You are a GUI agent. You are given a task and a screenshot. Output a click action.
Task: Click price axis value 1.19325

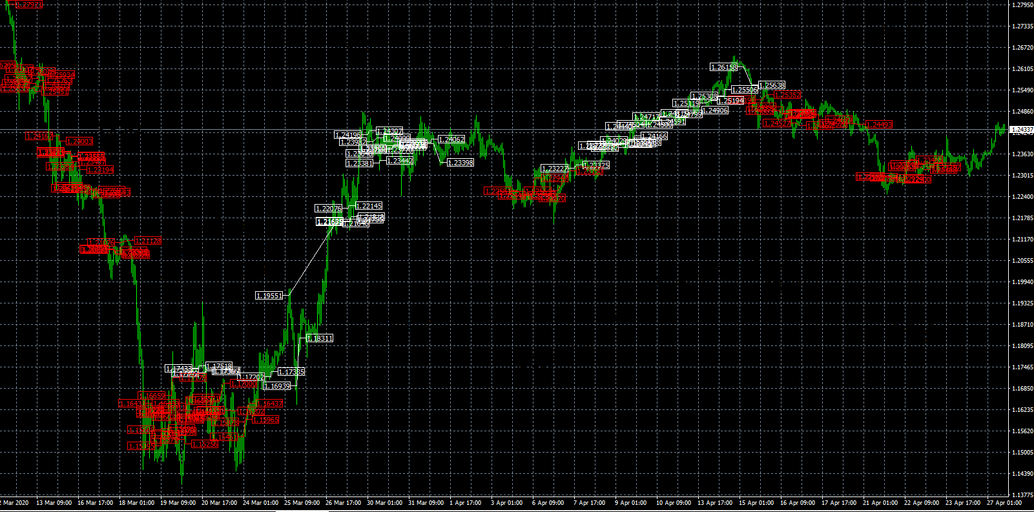(x=1022, y=303)
